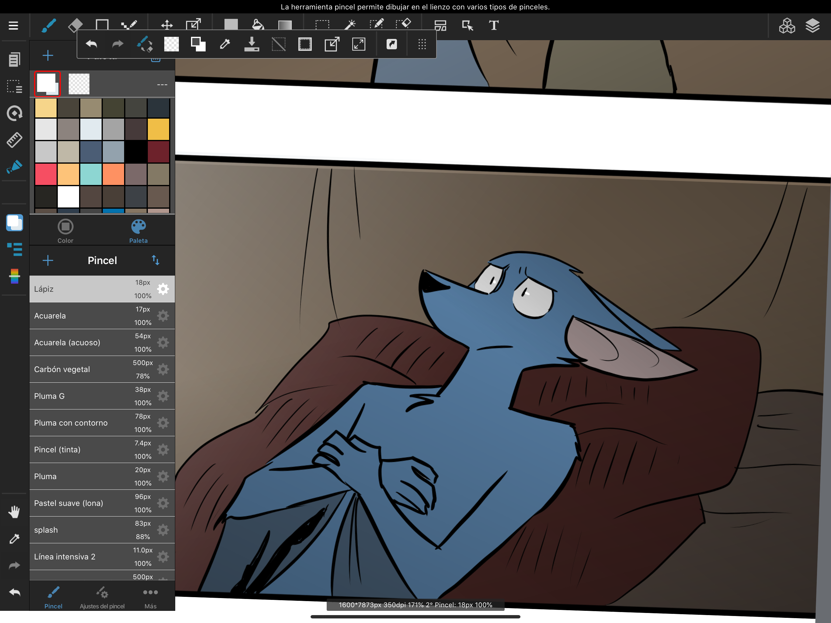The height and width of the screenshot is (623, 831).
Task: Select the Text tool
Action: (x=494, y=25)
